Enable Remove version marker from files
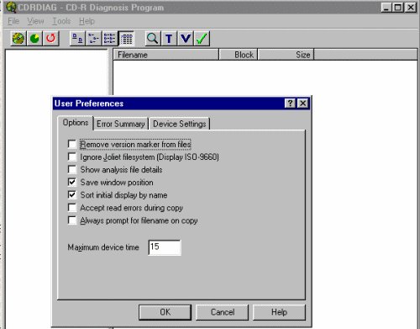The image size is (420, 329). (72, 144)
